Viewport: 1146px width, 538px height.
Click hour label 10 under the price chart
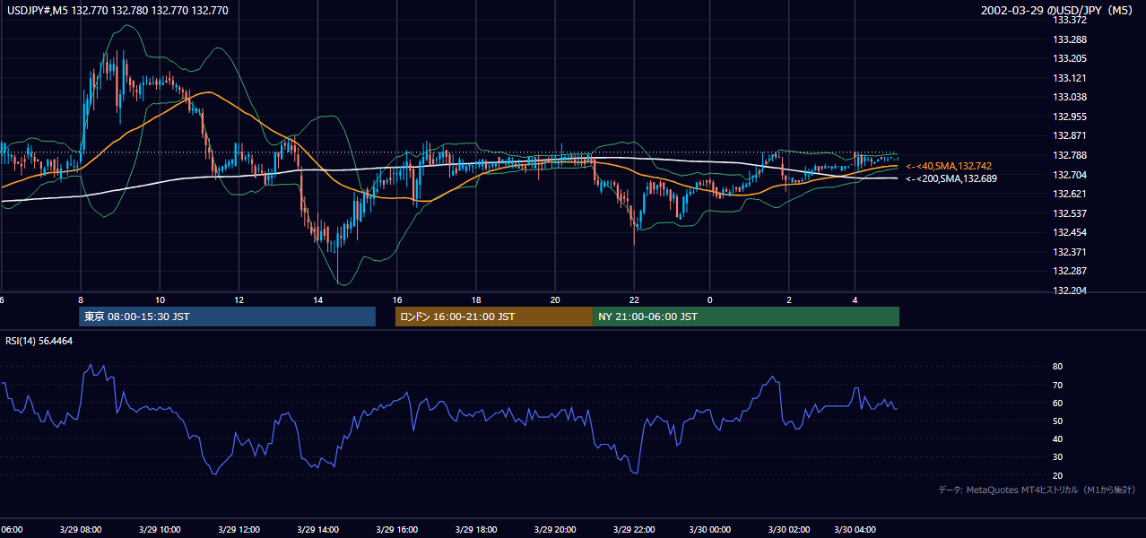click(x=160, y=299)
